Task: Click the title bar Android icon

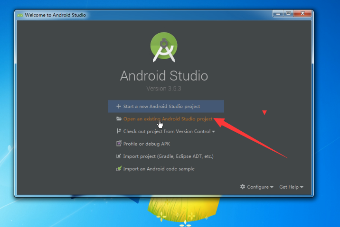Action: click(20, 15)
